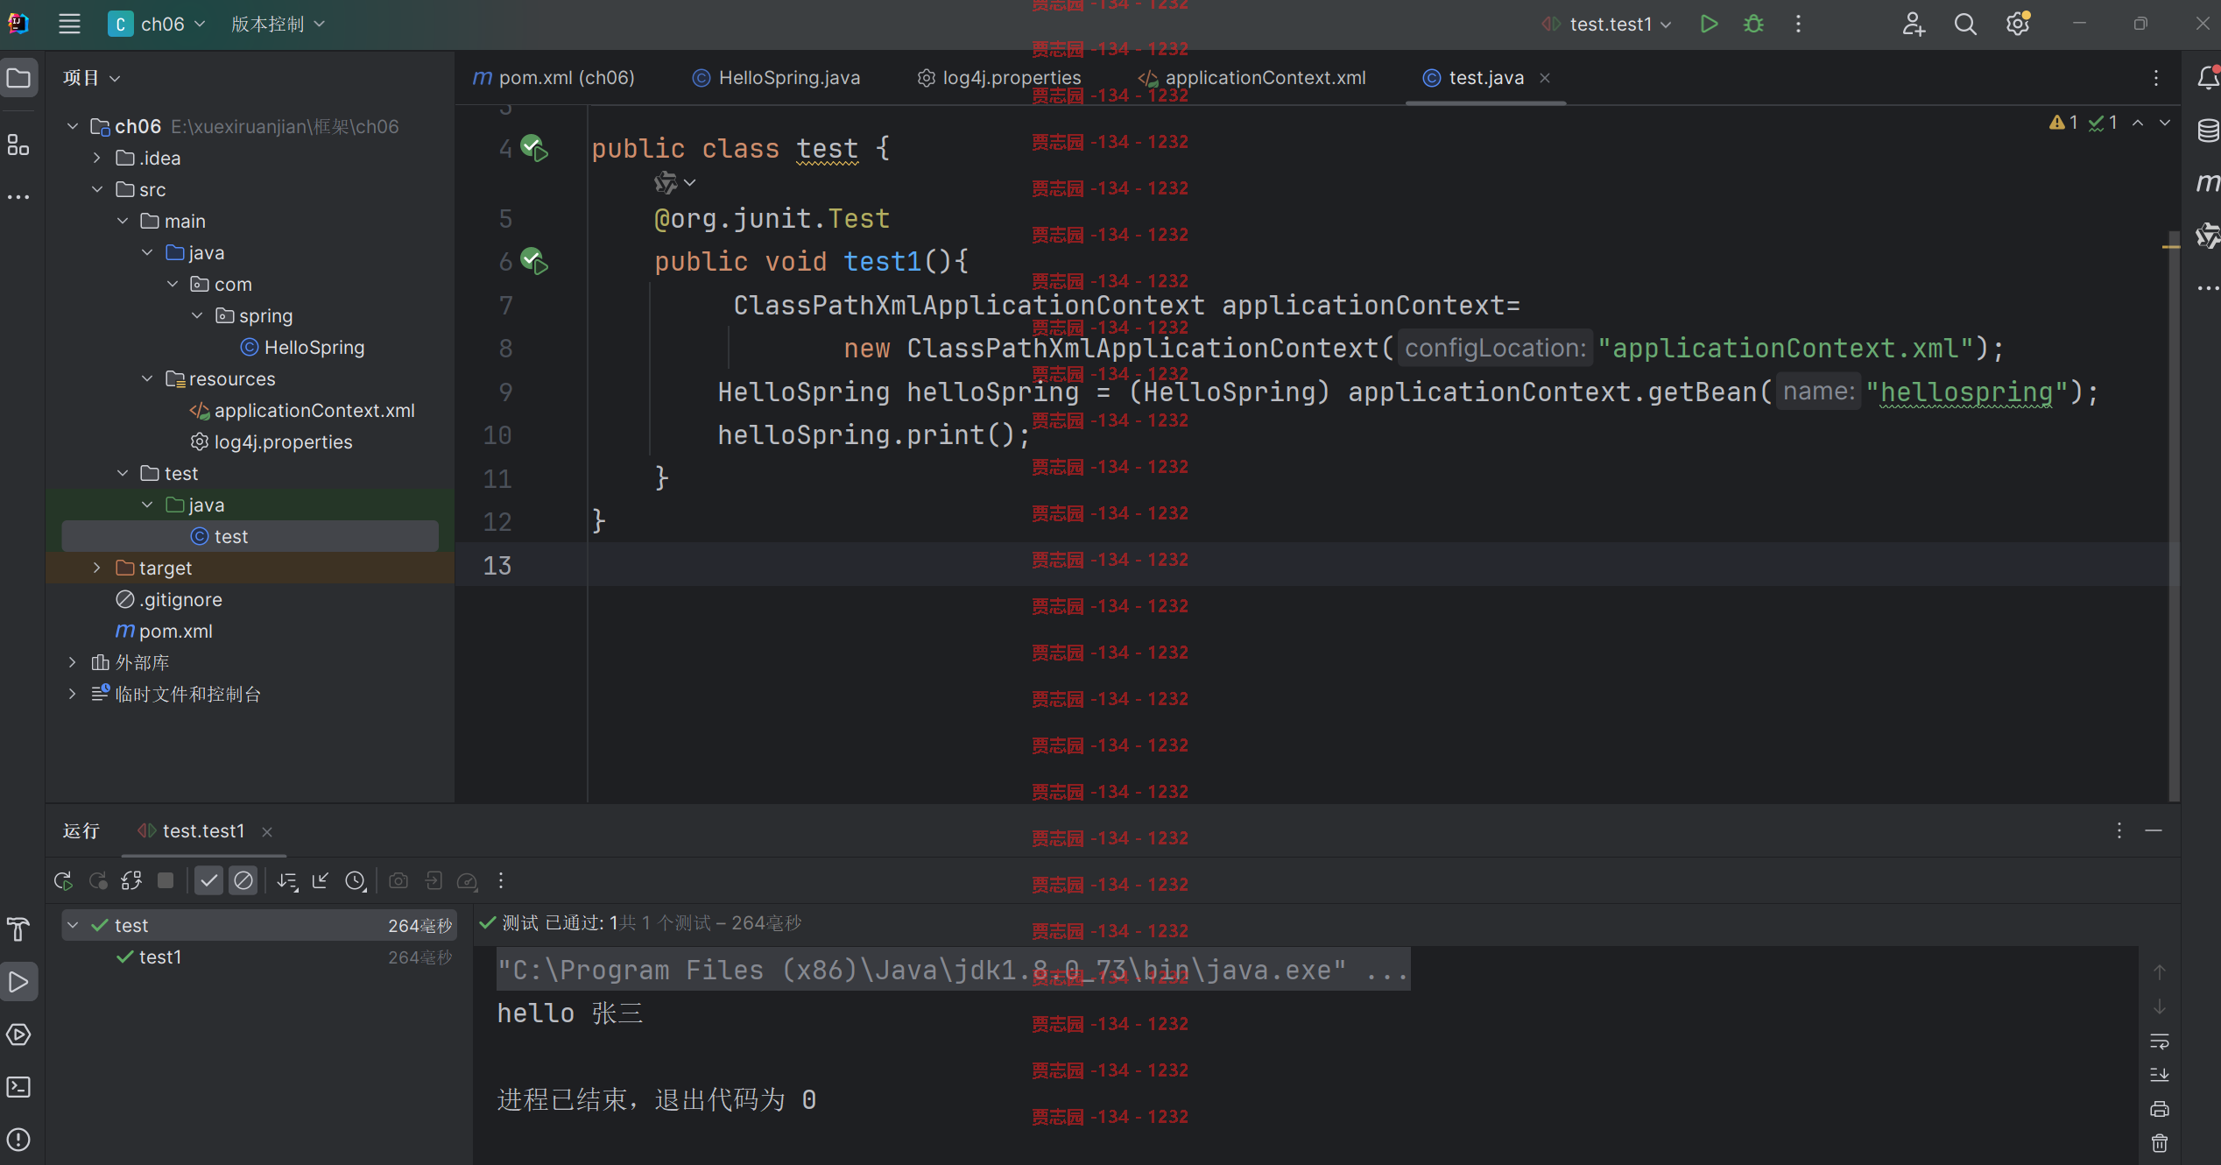Image resolution: width=2221 pixels, height=1165 pixels.
Task: Switch to applicationContext.xml tab
Action: point(1252,78)
